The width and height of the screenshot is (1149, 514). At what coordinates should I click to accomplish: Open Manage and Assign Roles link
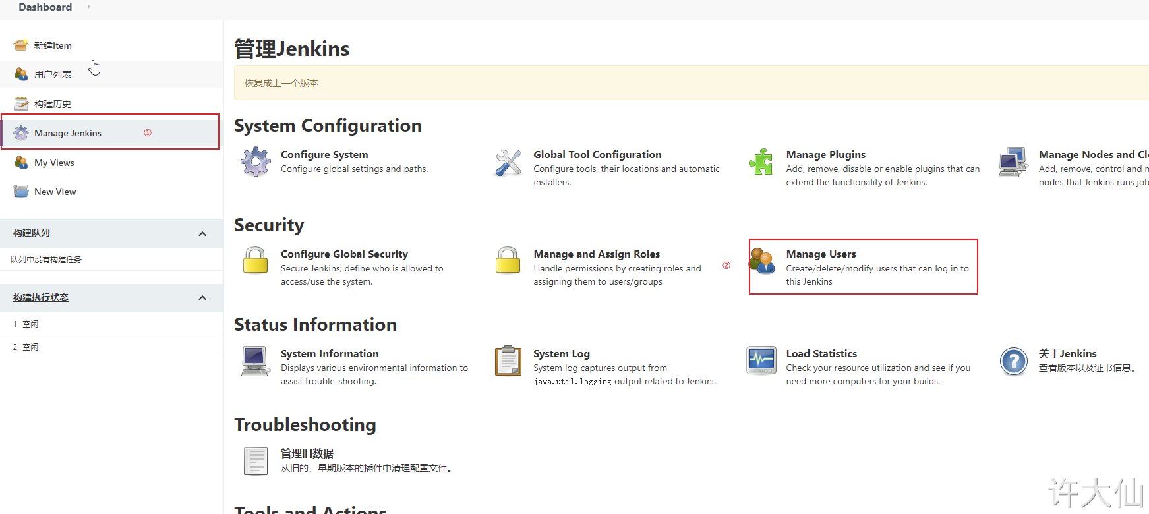[x=597, y=254]
